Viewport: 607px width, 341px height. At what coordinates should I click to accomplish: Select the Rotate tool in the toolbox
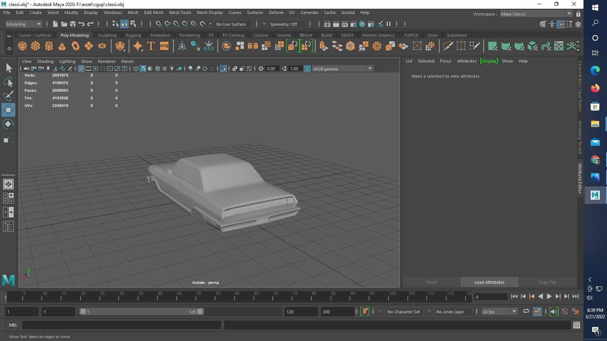[x=8, y=124]
